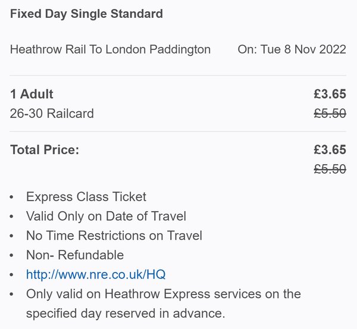Open the http://www.nre.co.uk/HQ link
357x329 pixels.
click(x=96, y=274)
